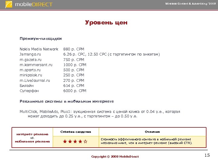Click the price '614 р. CPM'
The height and width of the screenshot is (163, 218).
point(74,86)
